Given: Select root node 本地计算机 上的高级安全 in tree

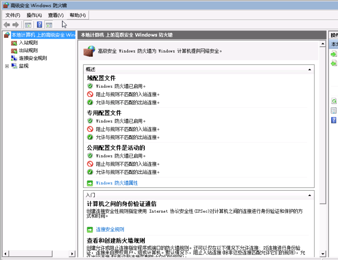Looking at the screenshot, I should click(x=43, y=35).
